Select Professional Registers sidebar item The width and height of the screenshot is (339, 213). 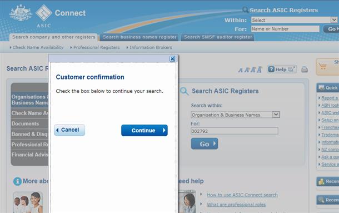pyautogui.click(x=30, y=145)
